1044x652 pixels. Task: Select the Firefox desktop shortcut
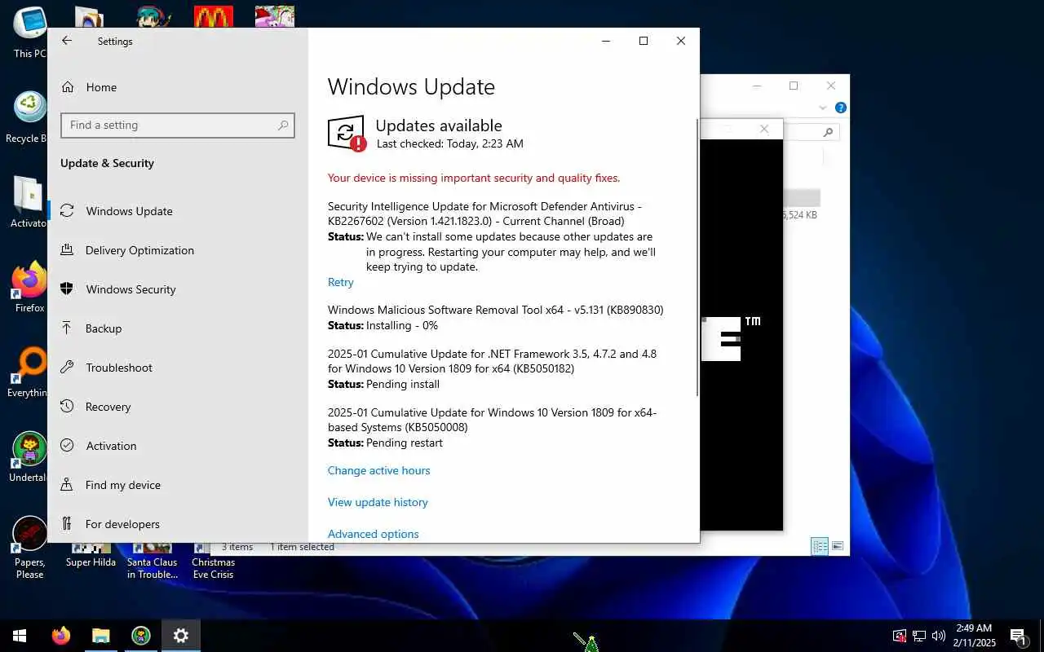(29, 287)
